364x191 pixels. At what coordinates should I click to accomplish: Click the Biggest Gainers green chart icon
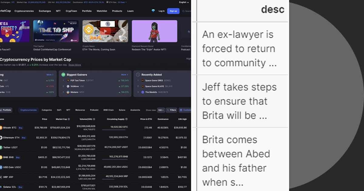pyautogui.click(x=63, y=75)
